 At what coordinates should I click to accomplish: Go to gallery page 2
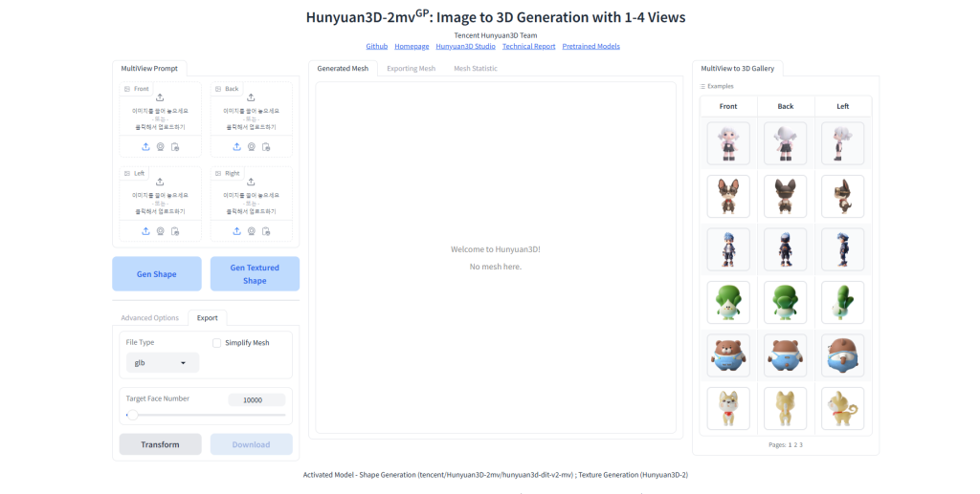795,444
